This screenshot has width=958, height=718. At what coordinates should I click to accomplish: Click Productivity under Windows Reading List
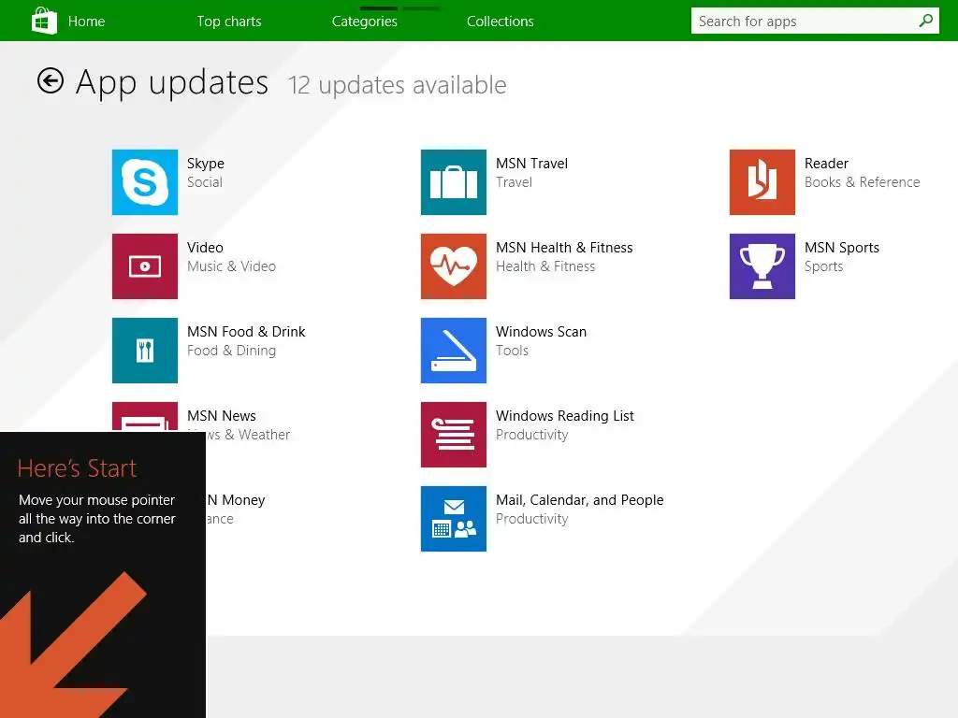click(532, 436)
